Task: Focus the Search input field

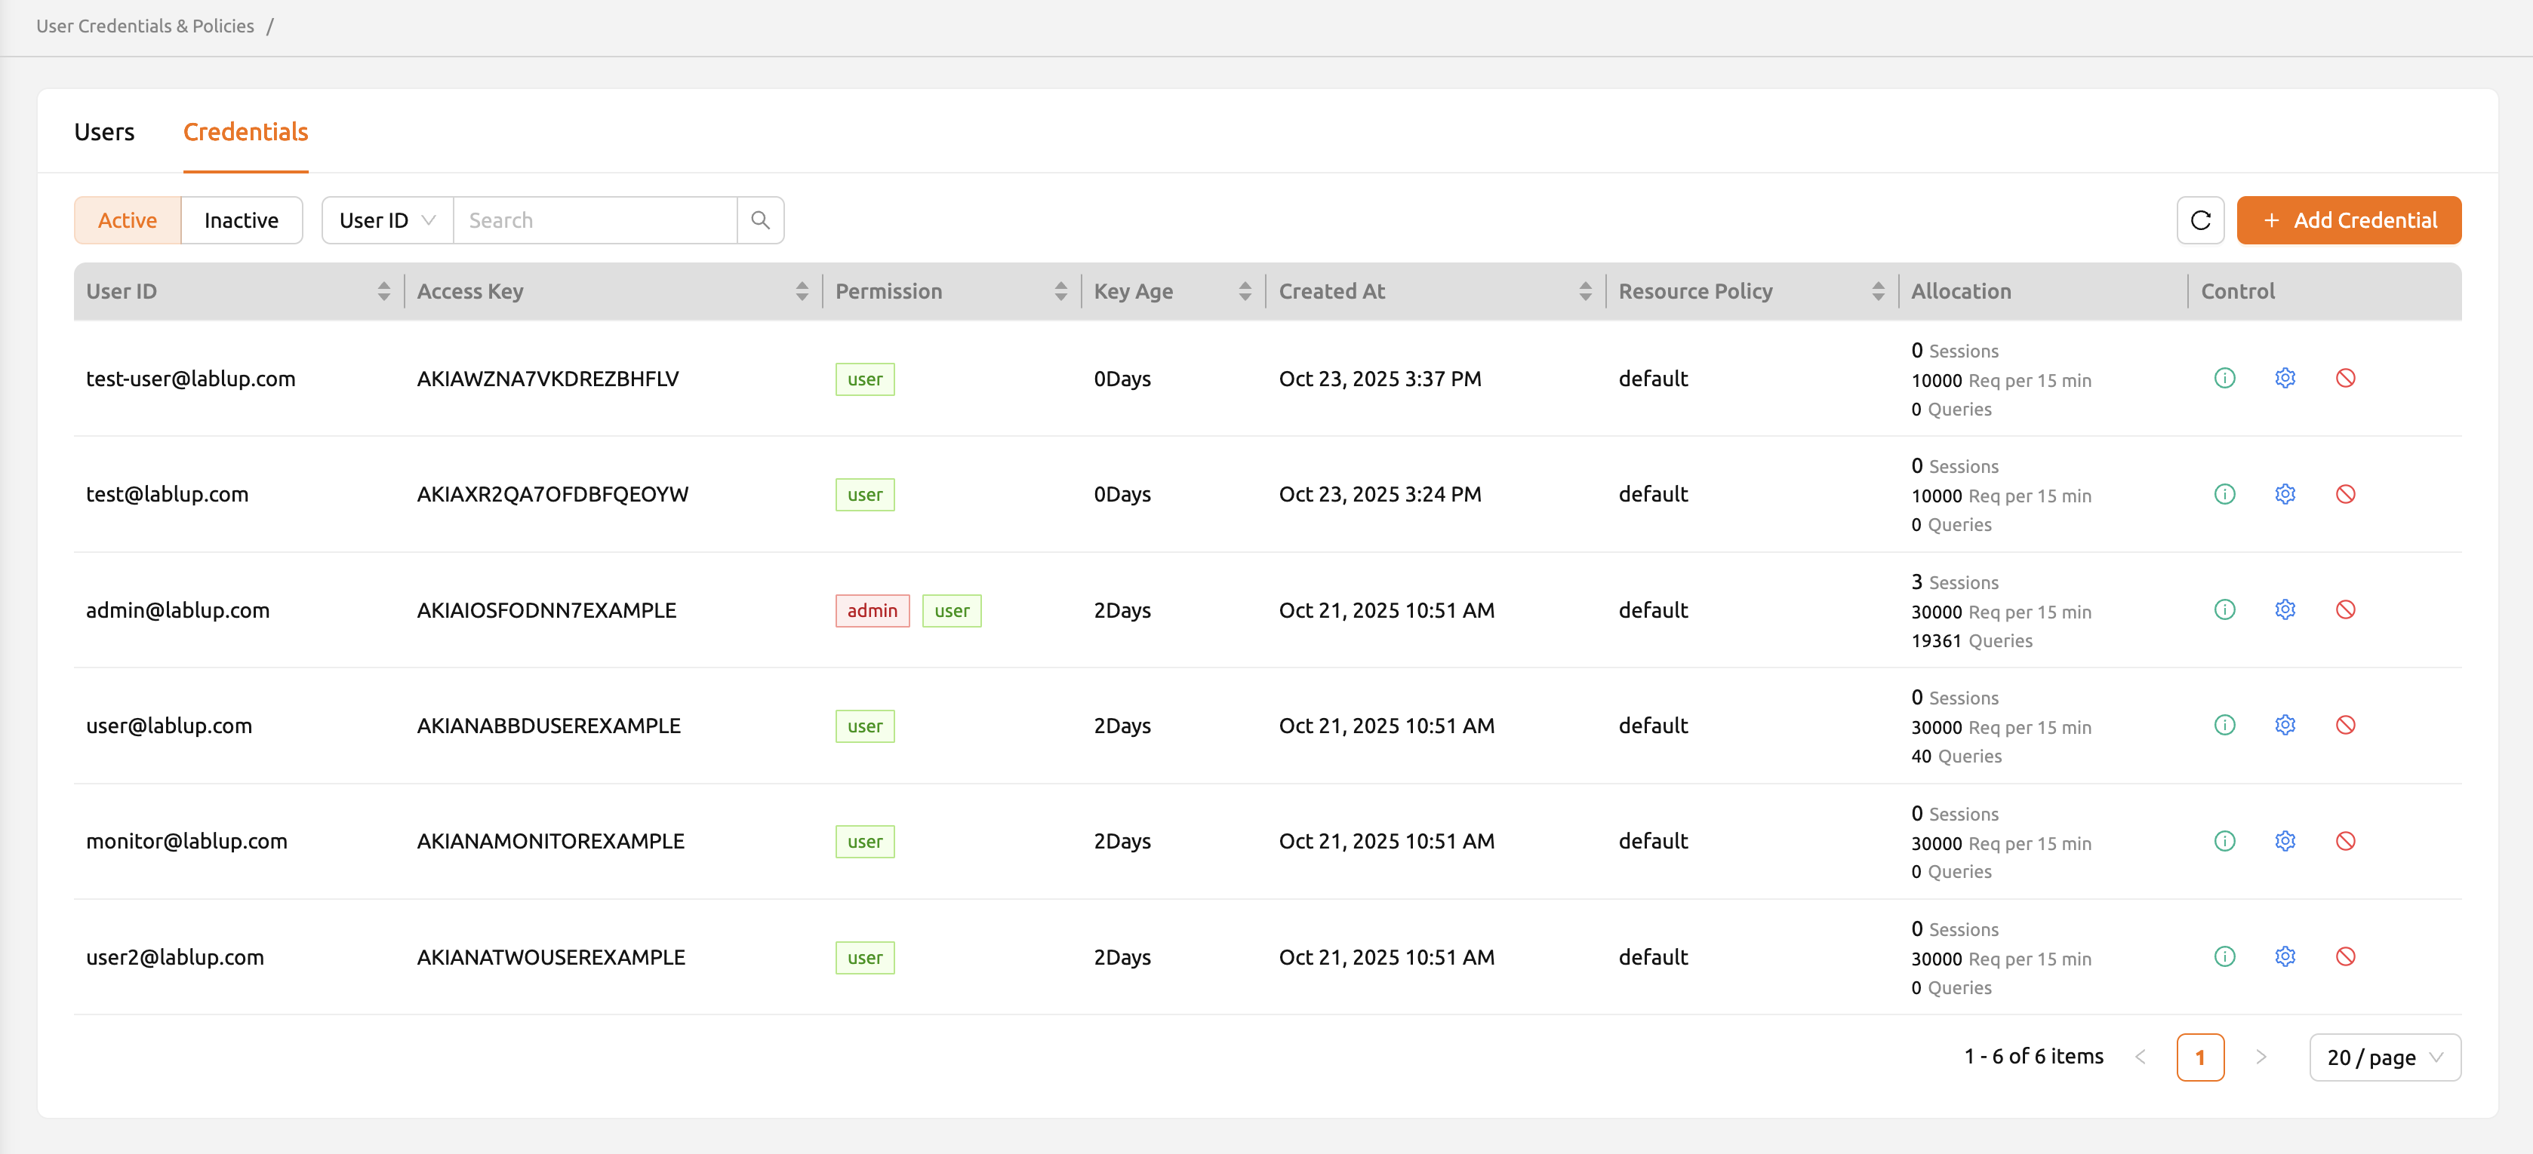Action: click(x=595, y=220)
